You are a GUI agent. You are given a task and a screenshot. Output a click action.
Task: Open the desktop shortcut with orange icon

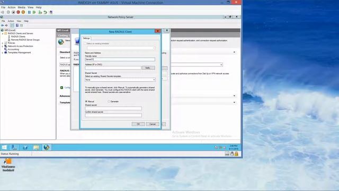[8, 165]
